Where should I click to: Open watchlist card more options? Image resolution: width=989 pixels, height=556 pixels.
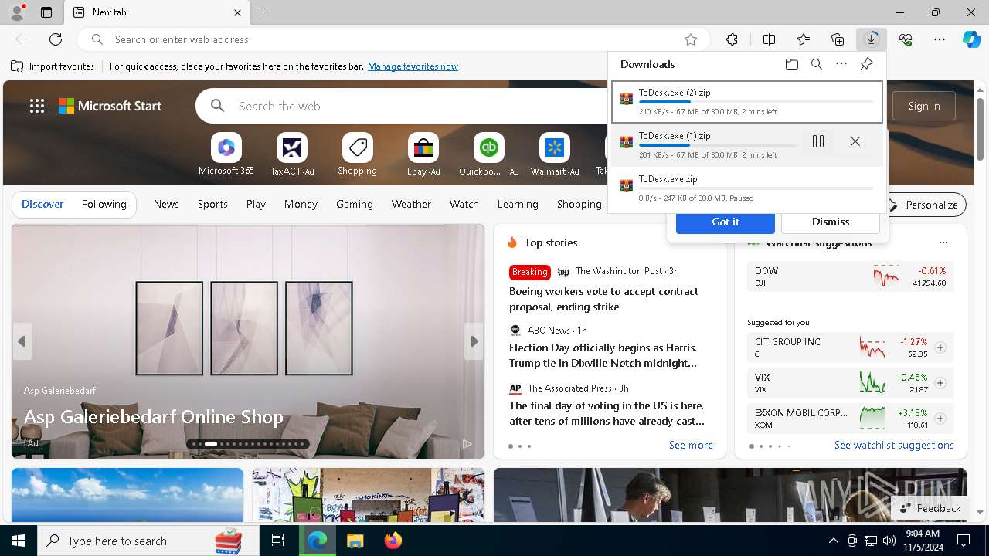(943, 242)
